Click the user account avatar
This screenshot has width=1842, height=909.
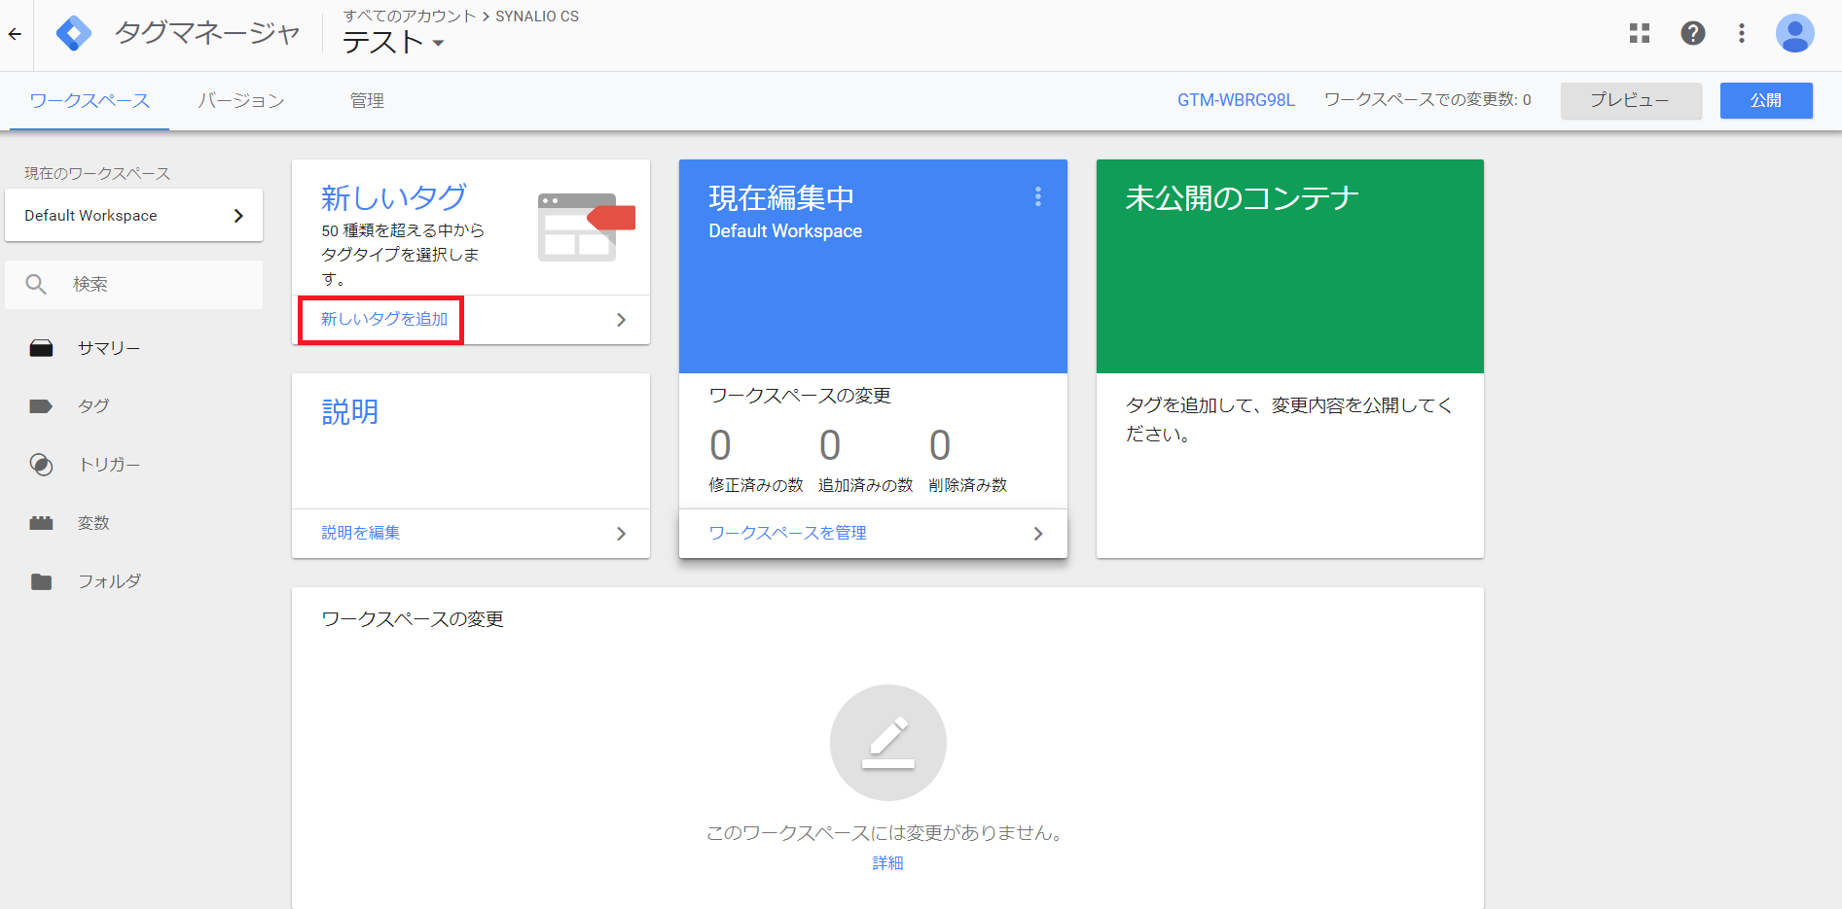1795,33
